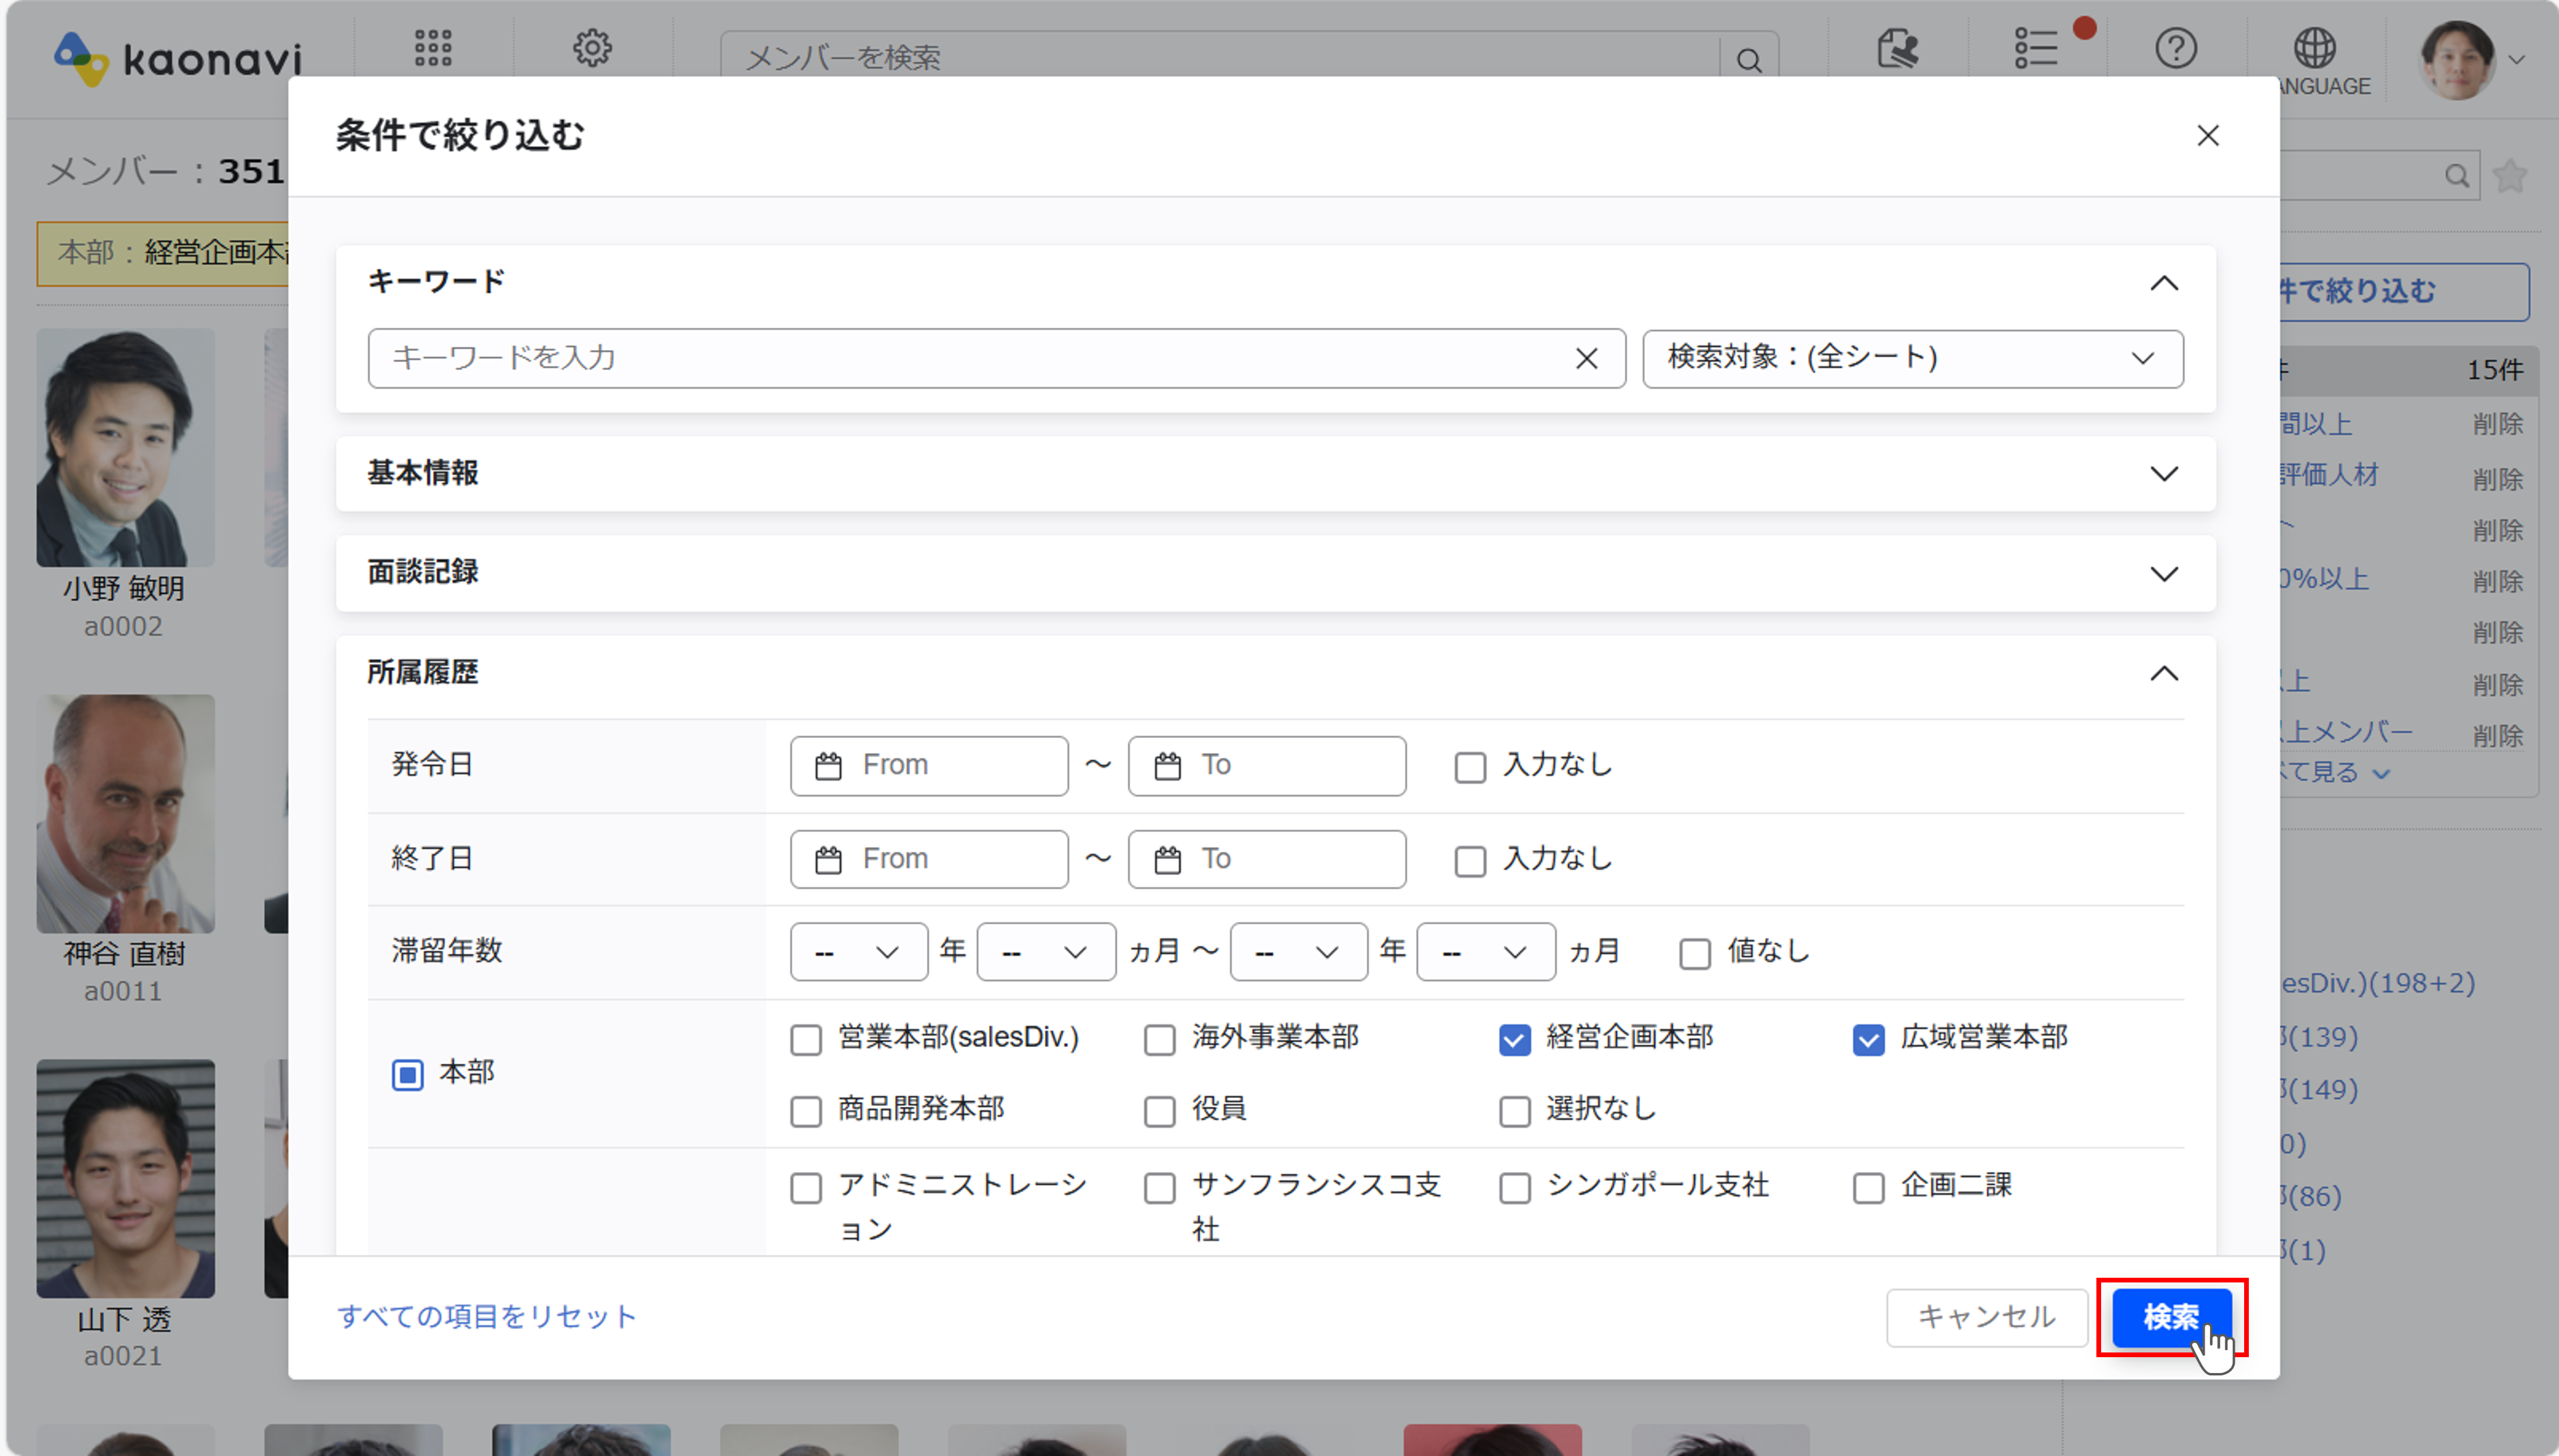Close the 条件で絞り込む dialog
This screenshot has height=1456, width=2559.
click(x=2207, y=136)
